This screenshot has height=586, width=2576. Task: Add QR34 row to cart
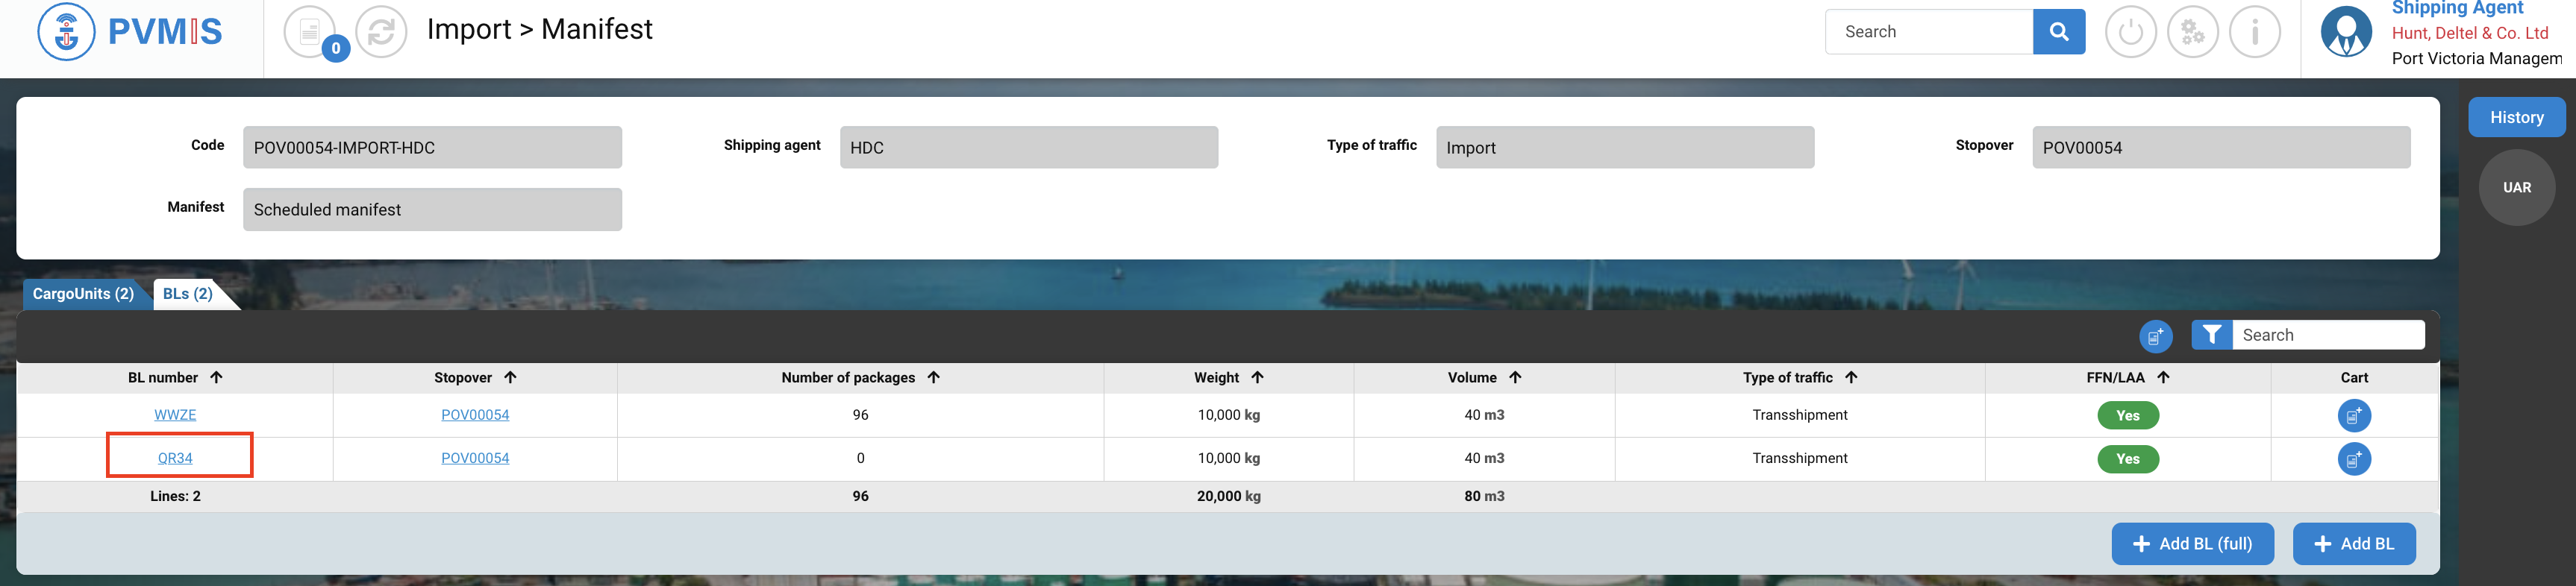(x=2353, y=459)
